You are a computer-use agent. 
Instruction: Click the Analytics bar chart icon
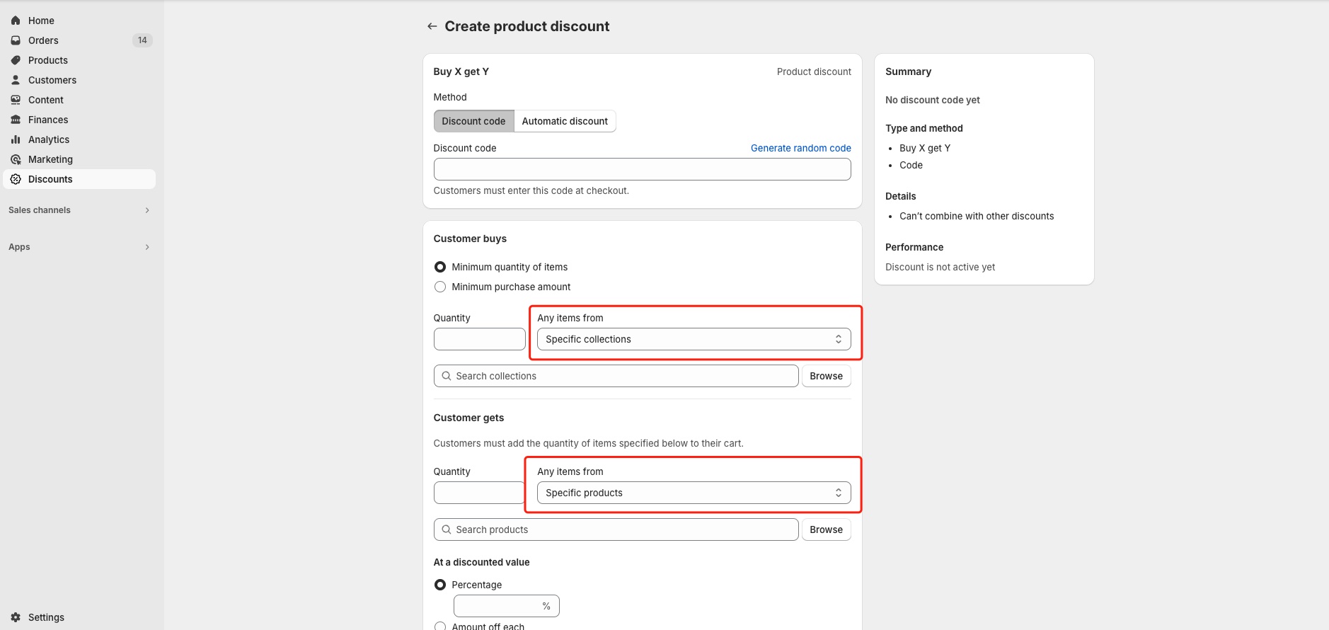coord(16,139)
